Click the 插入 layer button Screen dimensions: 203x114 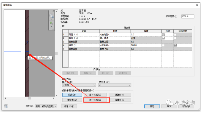coord(70,73)
